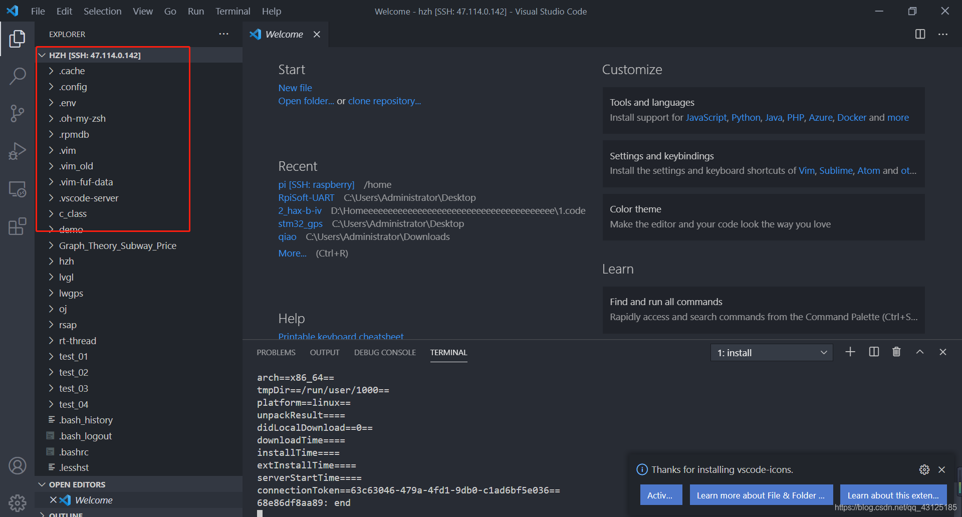Open the Terminal menu in menu bar
This screenshot has width=962, height=517.
pyautogui.click(x=232, y=11)
